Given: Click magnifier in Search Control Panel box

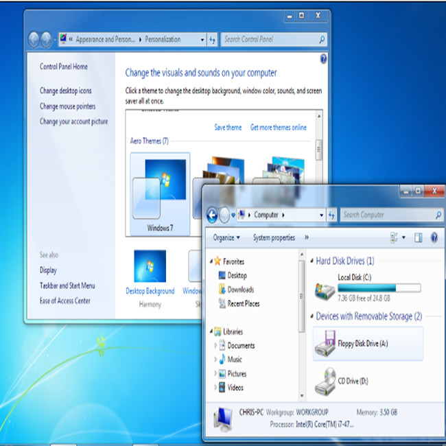Looking at the screenshot, I should click(x=322, y=39).
